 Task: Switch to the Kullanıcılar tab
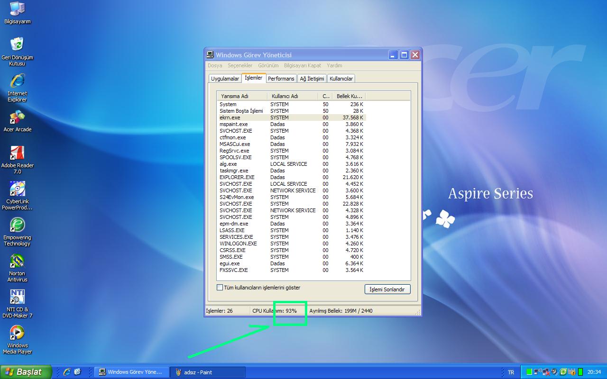tap(341, 79)
